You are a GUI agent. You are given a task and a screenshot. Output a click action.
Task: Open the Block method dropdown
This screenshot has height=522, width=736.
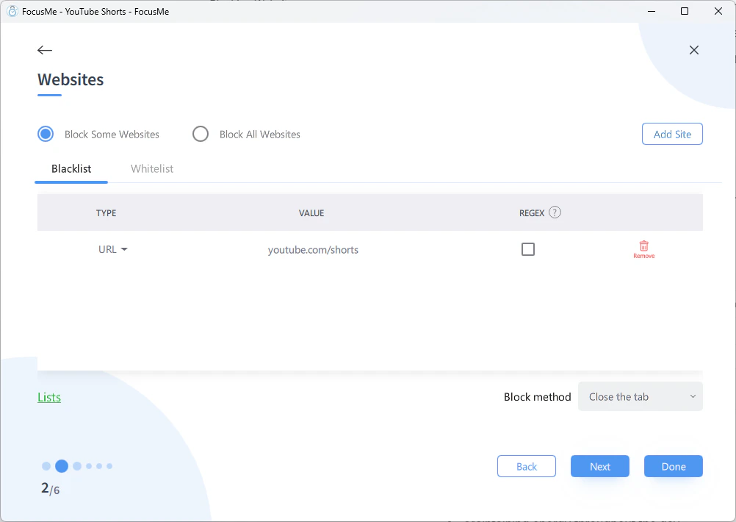(641, 396)
